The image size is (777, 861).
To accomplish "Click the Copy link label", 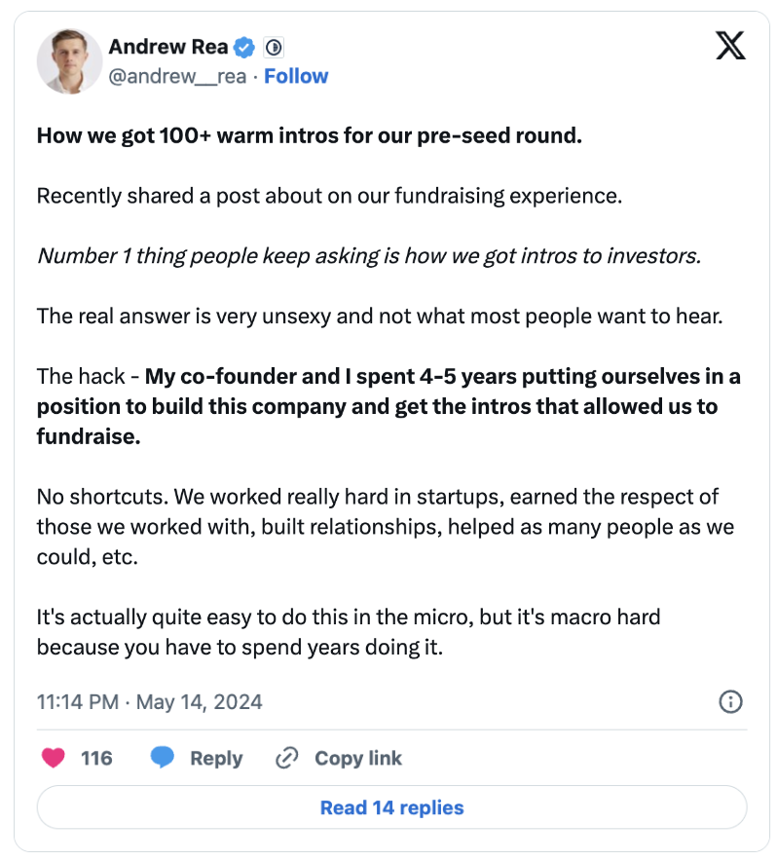I will (358, 759).
